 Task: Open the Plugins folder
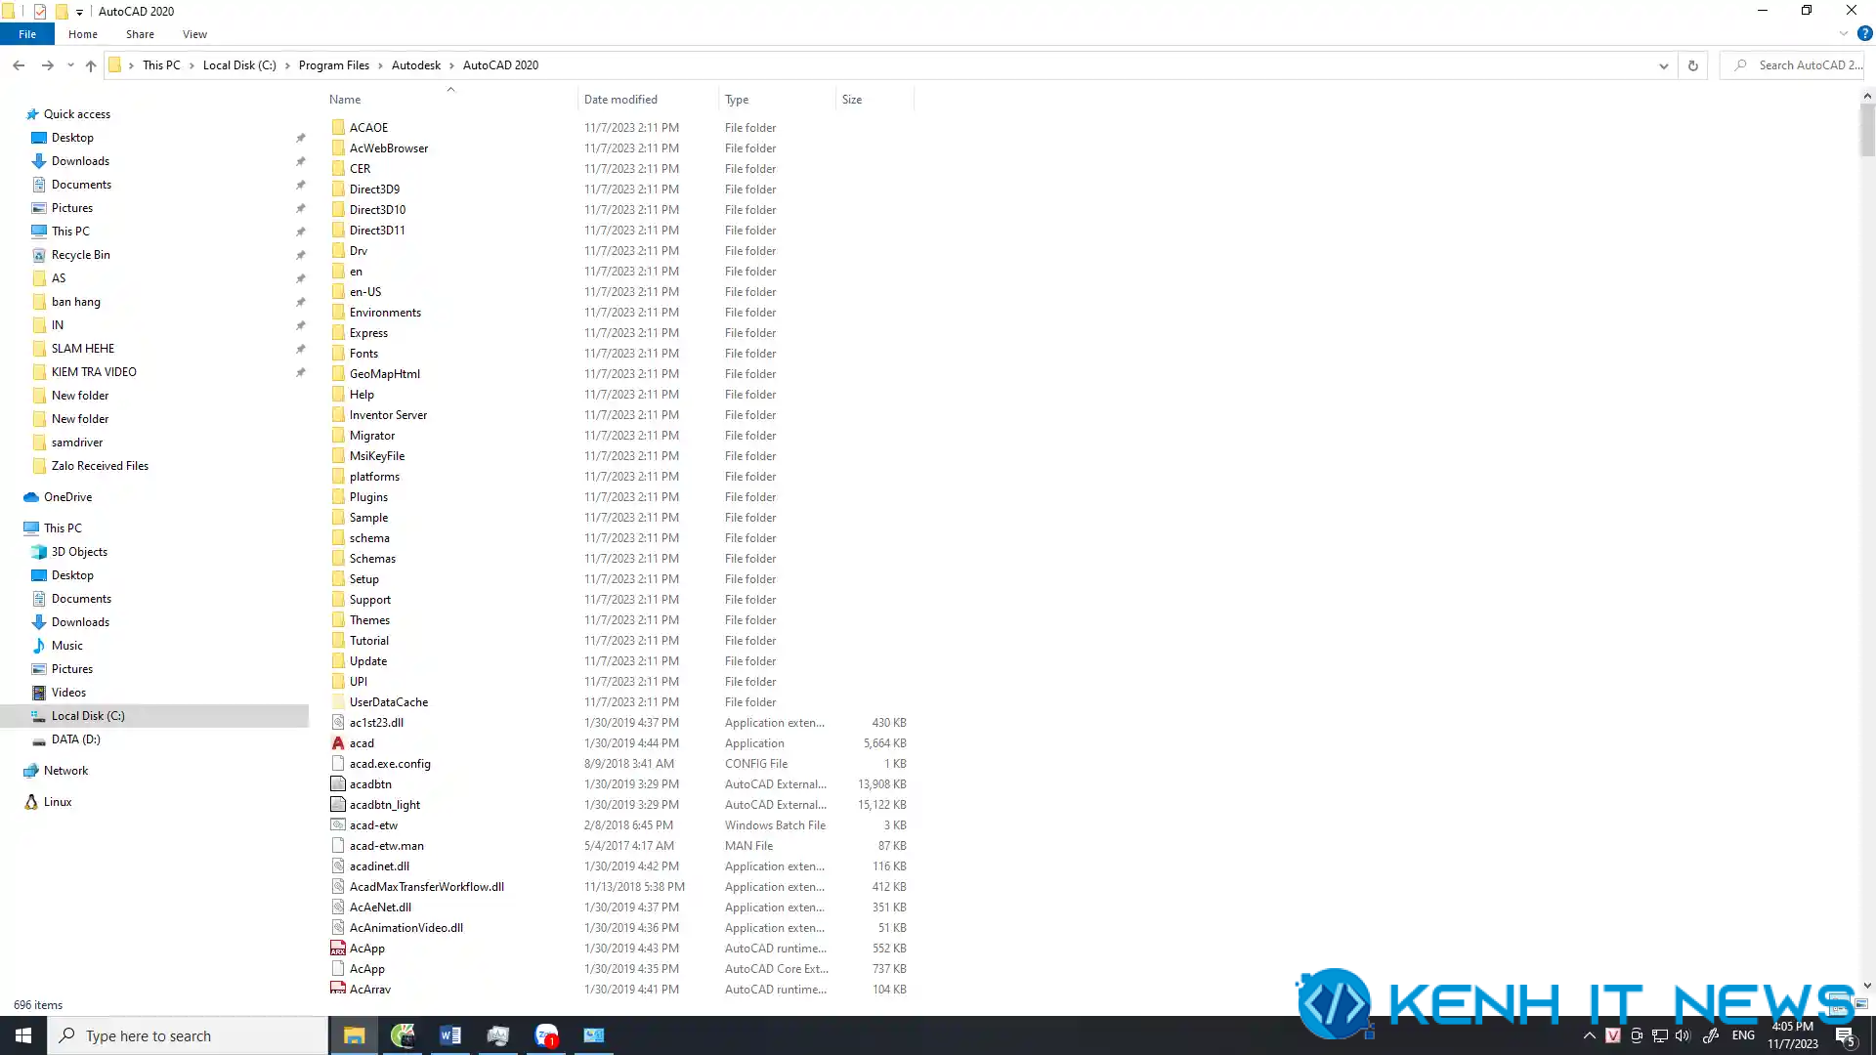click(368, 496)
